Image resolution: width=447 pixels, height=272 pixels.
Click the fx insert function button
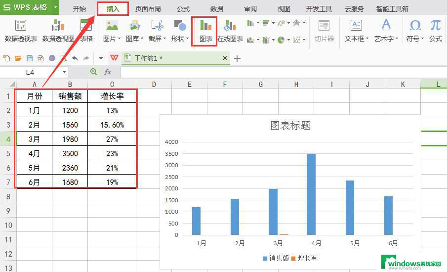[108, 72]
